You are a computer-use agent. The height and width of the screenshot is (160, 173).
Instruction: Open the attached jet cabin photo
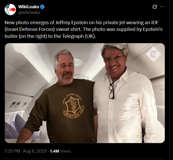coord(85,93)
